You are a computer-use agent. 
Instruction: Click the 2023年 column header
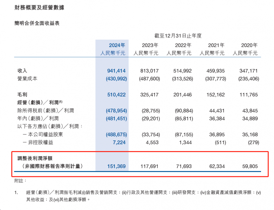150,45
